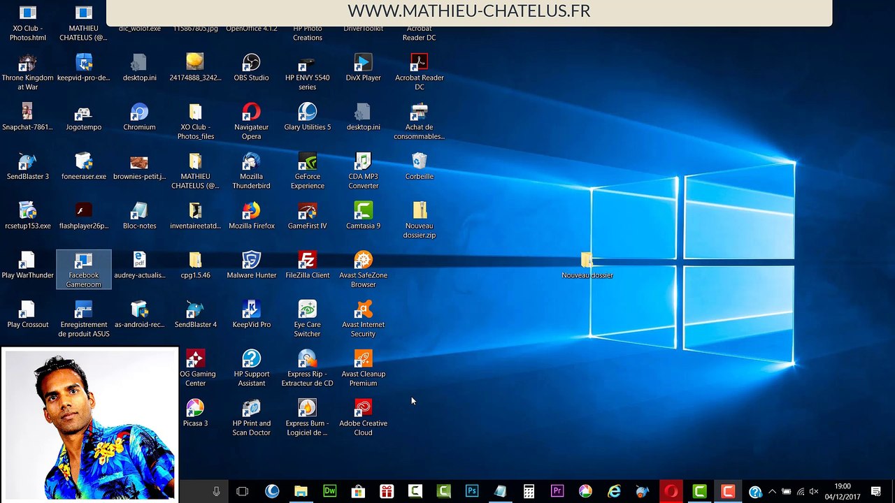Screen dimensions: 895x503
Task: Open Photoshop from the taskbar
Action: pos(472,491)
